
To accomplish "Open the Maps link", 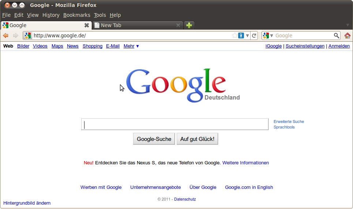I will [57, 46].
